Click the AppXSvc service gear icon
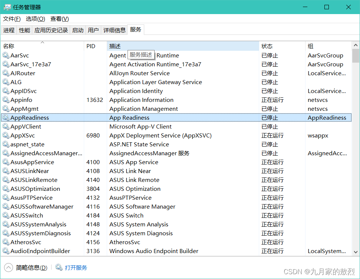The image size is (360, 279). [x=6, y=135]
